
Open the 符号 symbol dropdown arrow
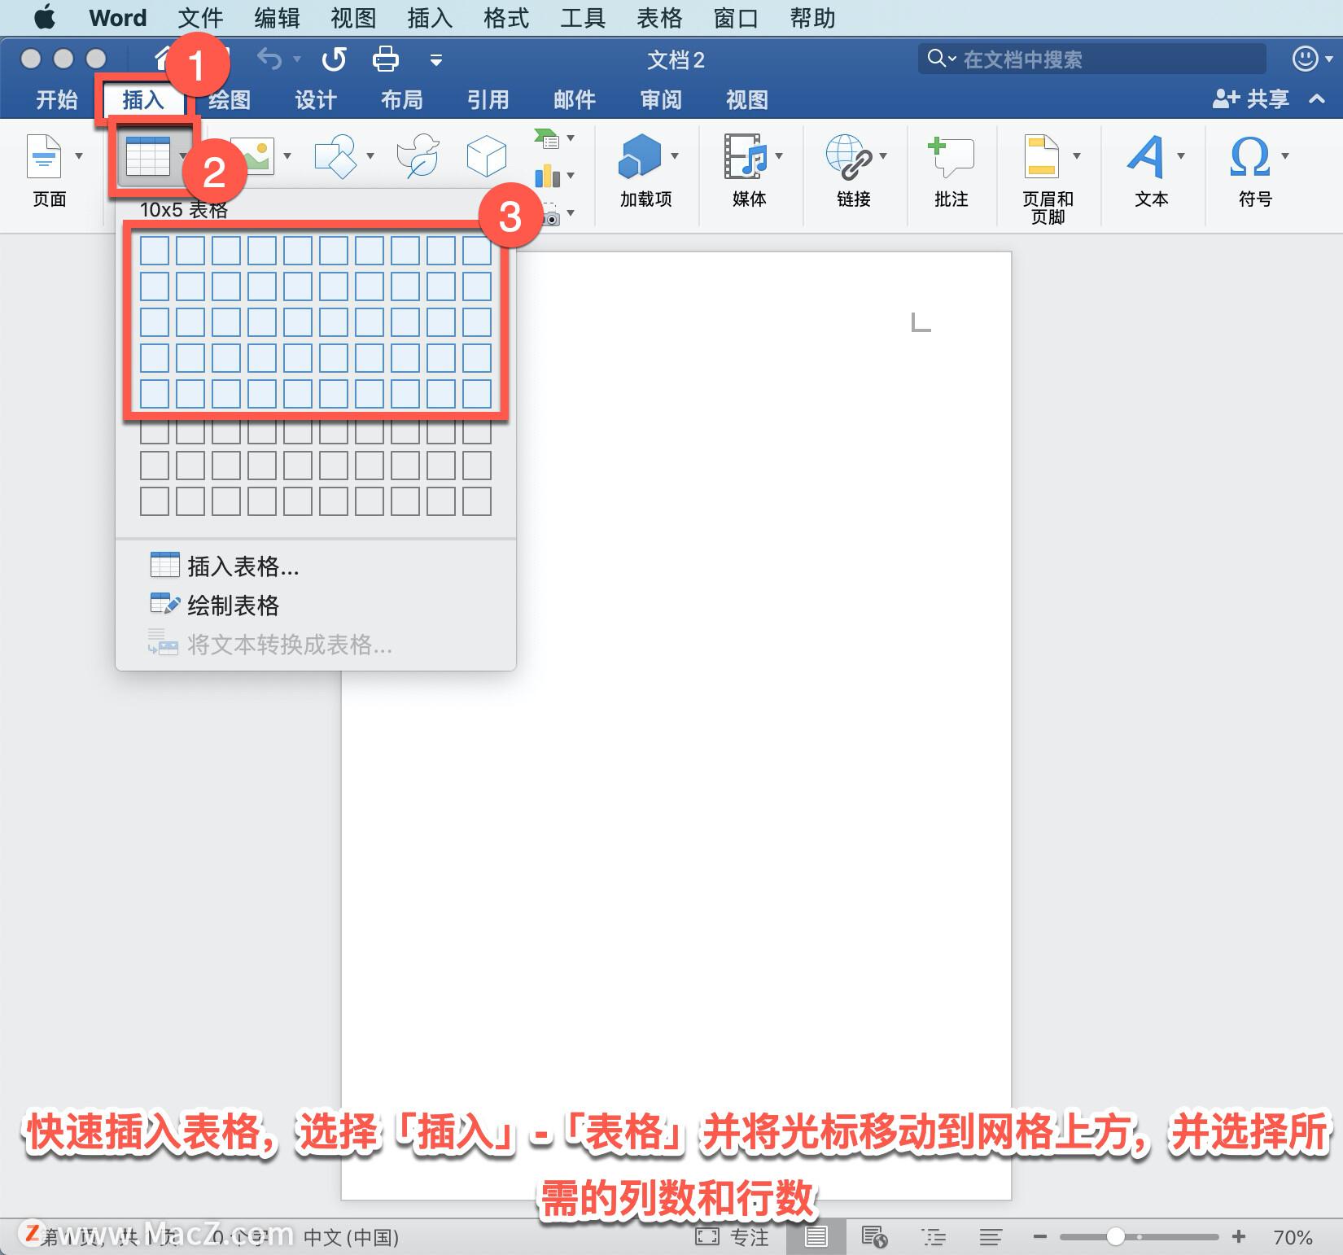tap(1284, 156)
